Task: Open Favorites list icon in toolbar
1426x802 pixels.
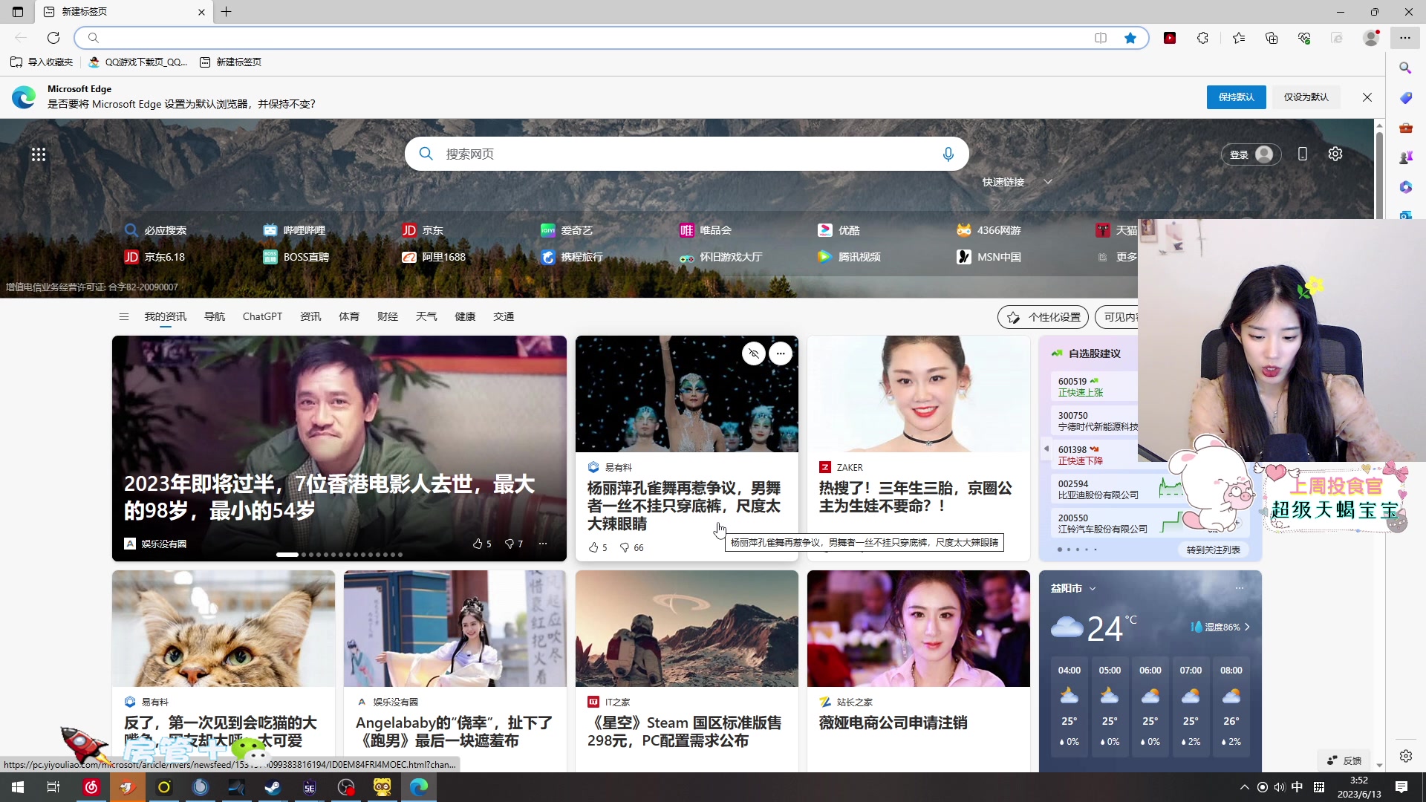Action: (1239, 38)
